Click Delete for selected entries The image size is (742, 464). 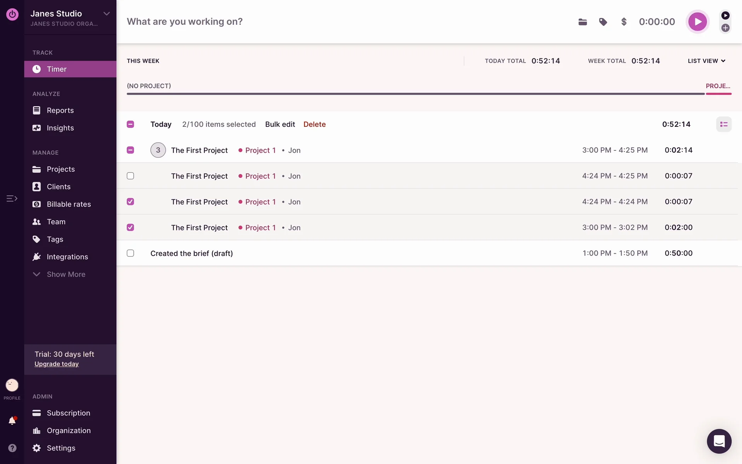tap(314, 125)
